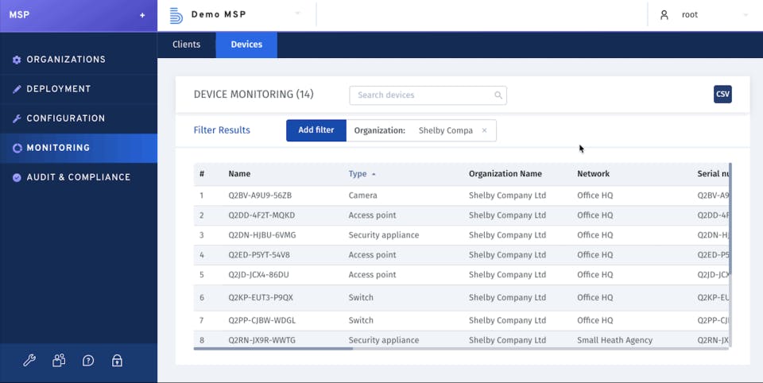This screenshot has width=763, height=383.
Task: Sort by Organization Name column header
Action: [x=505, y=174]
